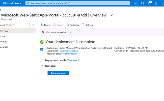
Task: Click the Delete trash icon
Action: coord(42,25)
